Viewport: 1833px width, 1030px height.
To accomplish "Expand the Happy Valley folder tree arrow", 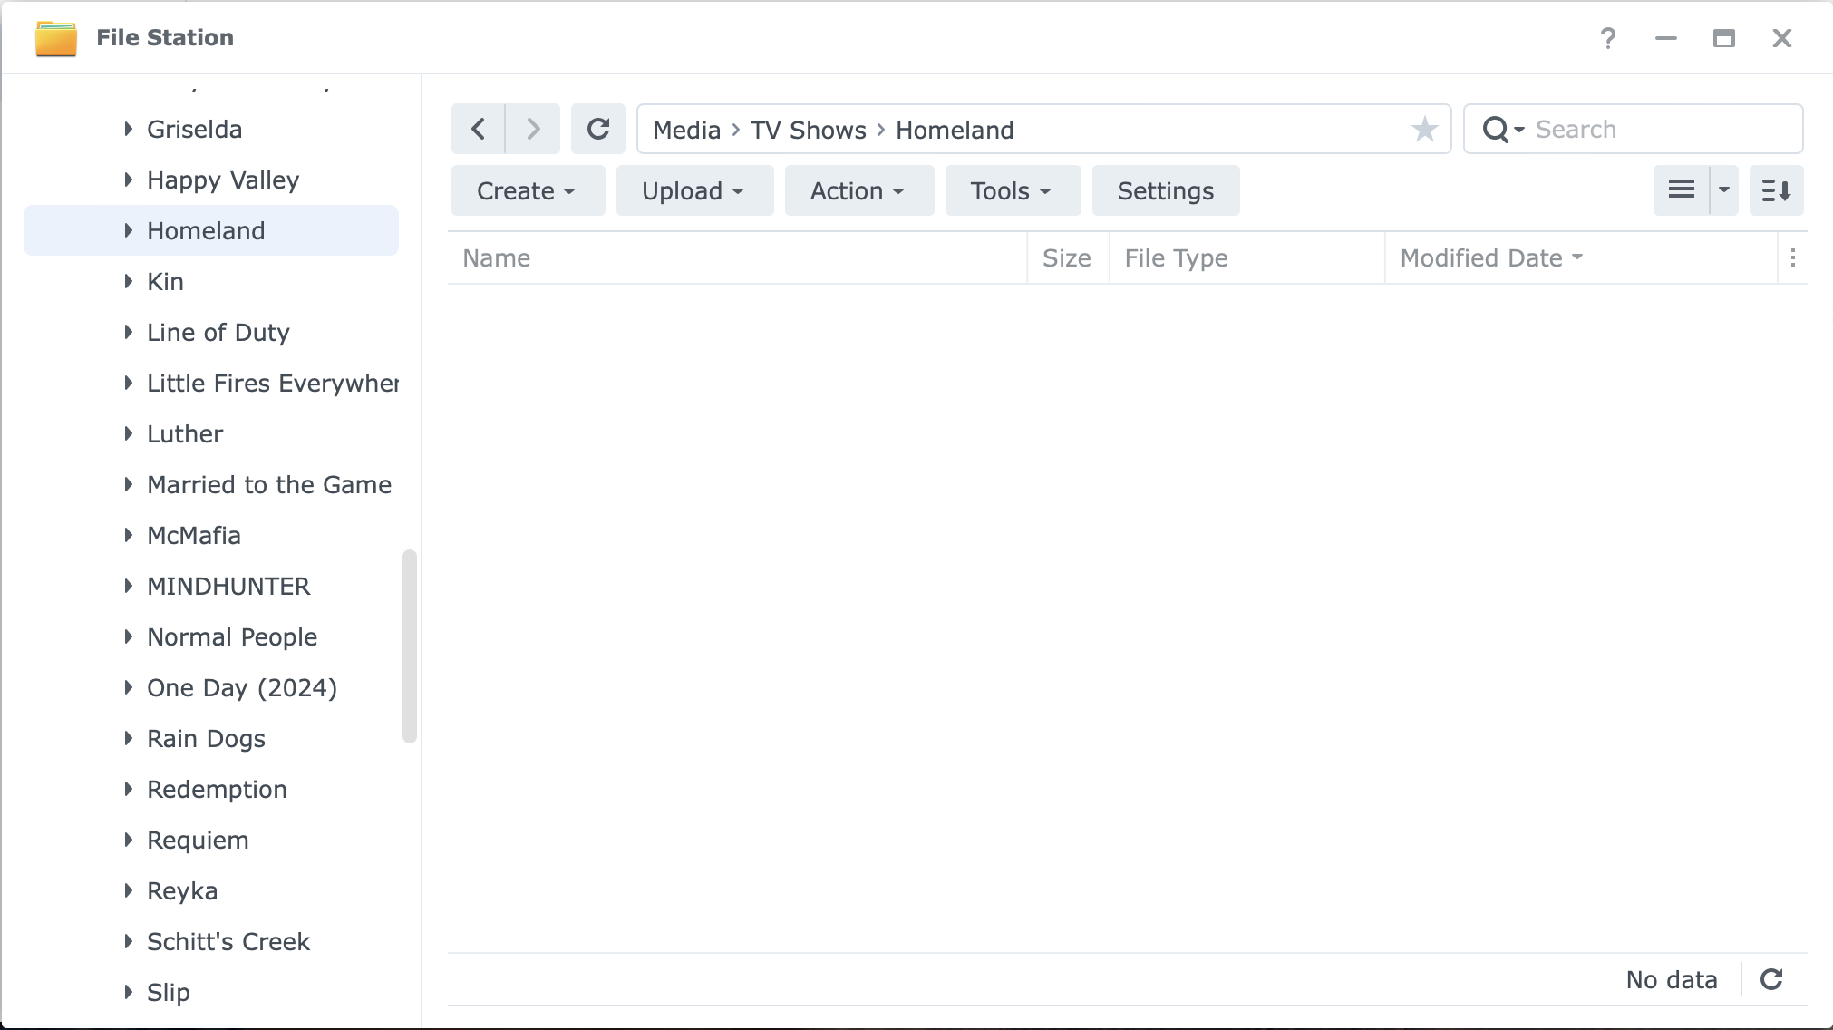I will coord(128,180).
